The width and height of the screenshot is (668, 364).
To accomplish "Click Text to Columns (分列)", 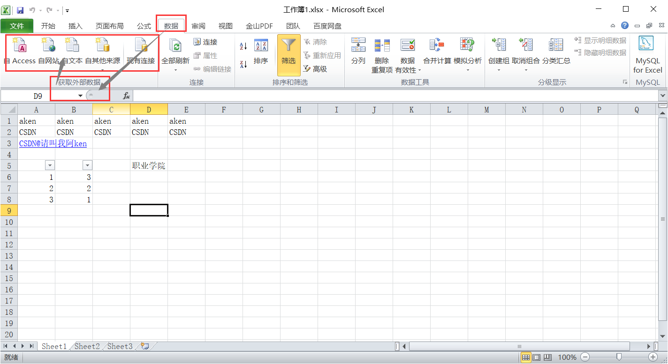I will point(358,52).
